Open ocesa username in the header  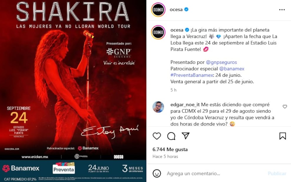click(176, 10)
